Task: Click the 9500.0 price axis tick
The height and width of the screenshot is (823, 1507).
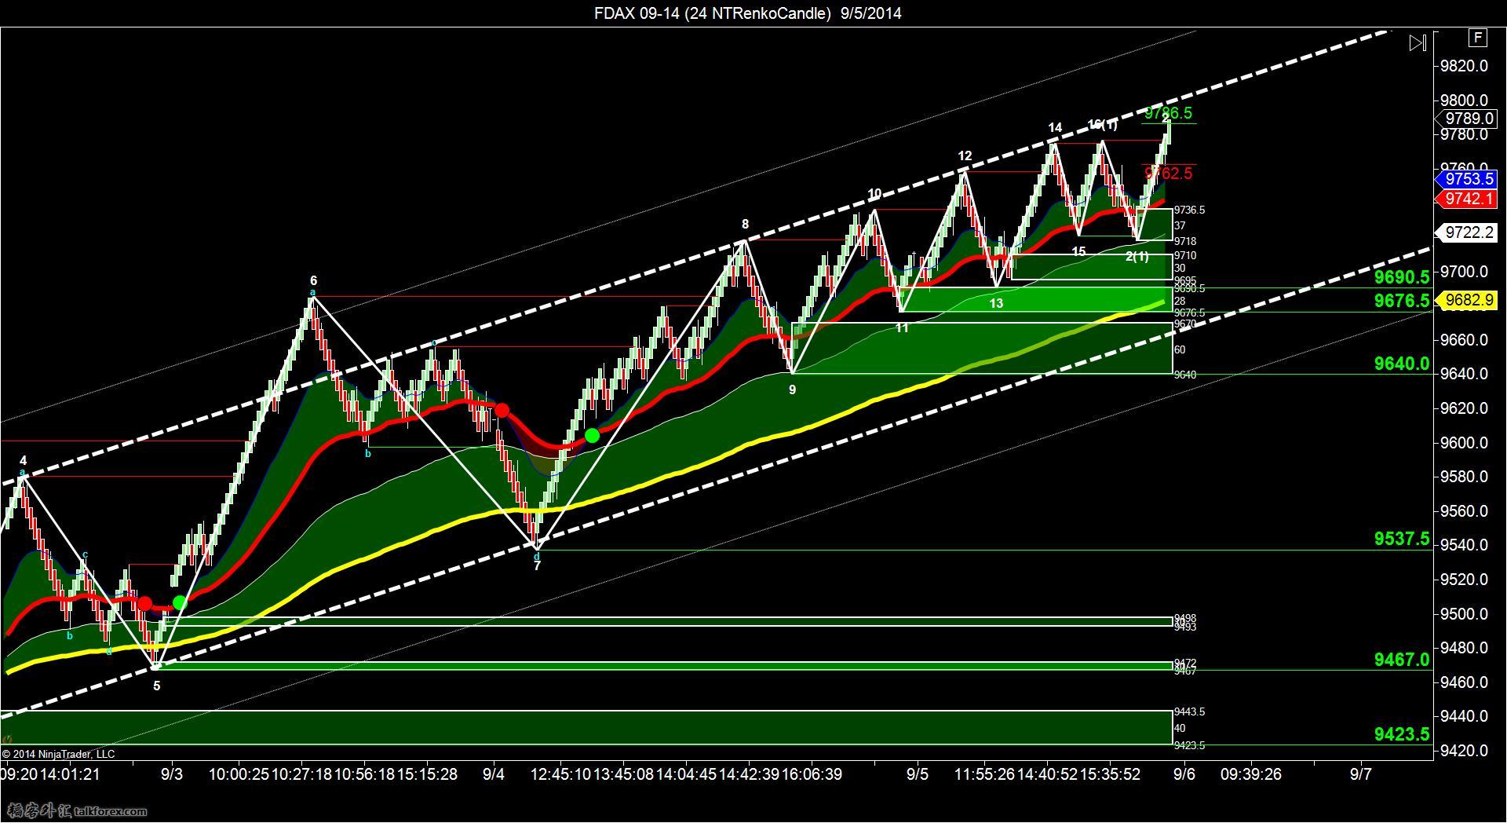Action: coord(1464,614)
